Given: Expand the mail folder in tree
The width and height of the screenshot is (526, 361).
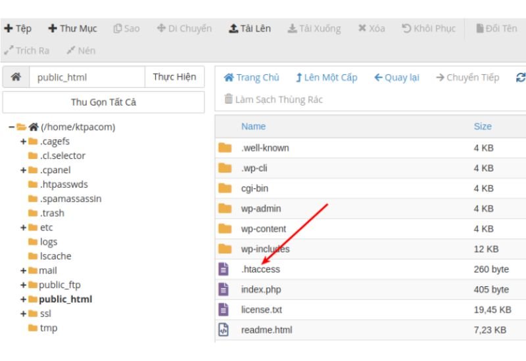Looking at the screenshot, I should click(23, 270).
